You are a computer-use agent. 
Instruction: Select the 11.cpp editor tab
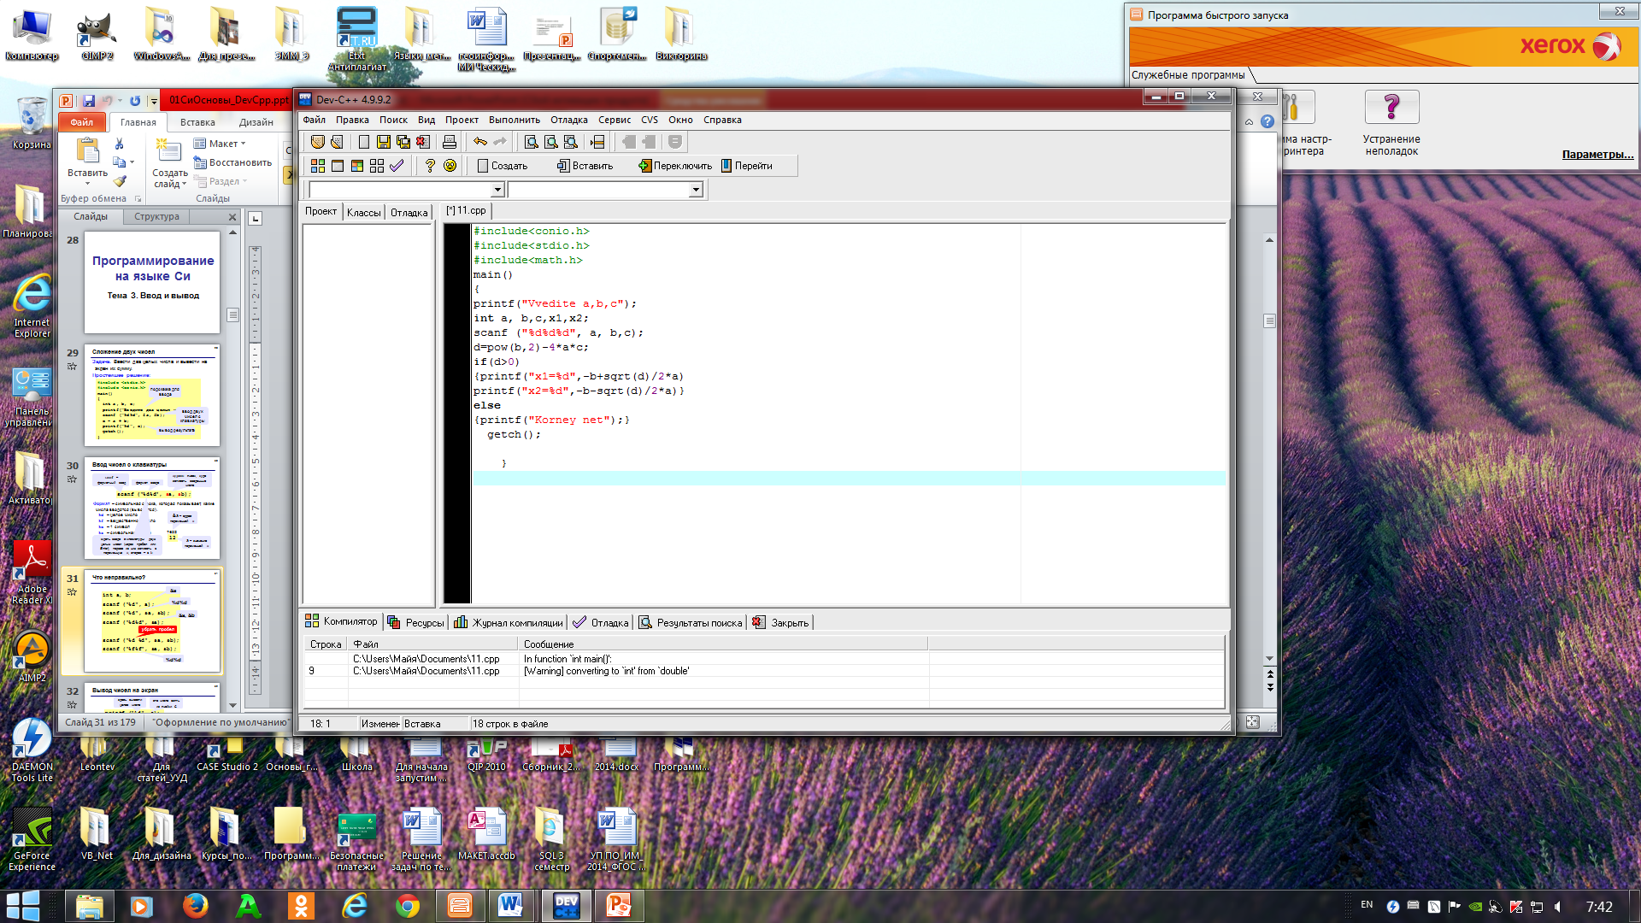pos(466,210)
